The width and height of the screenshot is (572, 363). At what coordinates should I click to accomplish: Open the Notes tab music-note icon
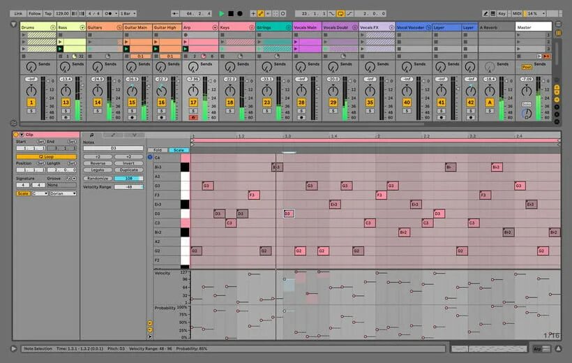coord(91,135)
